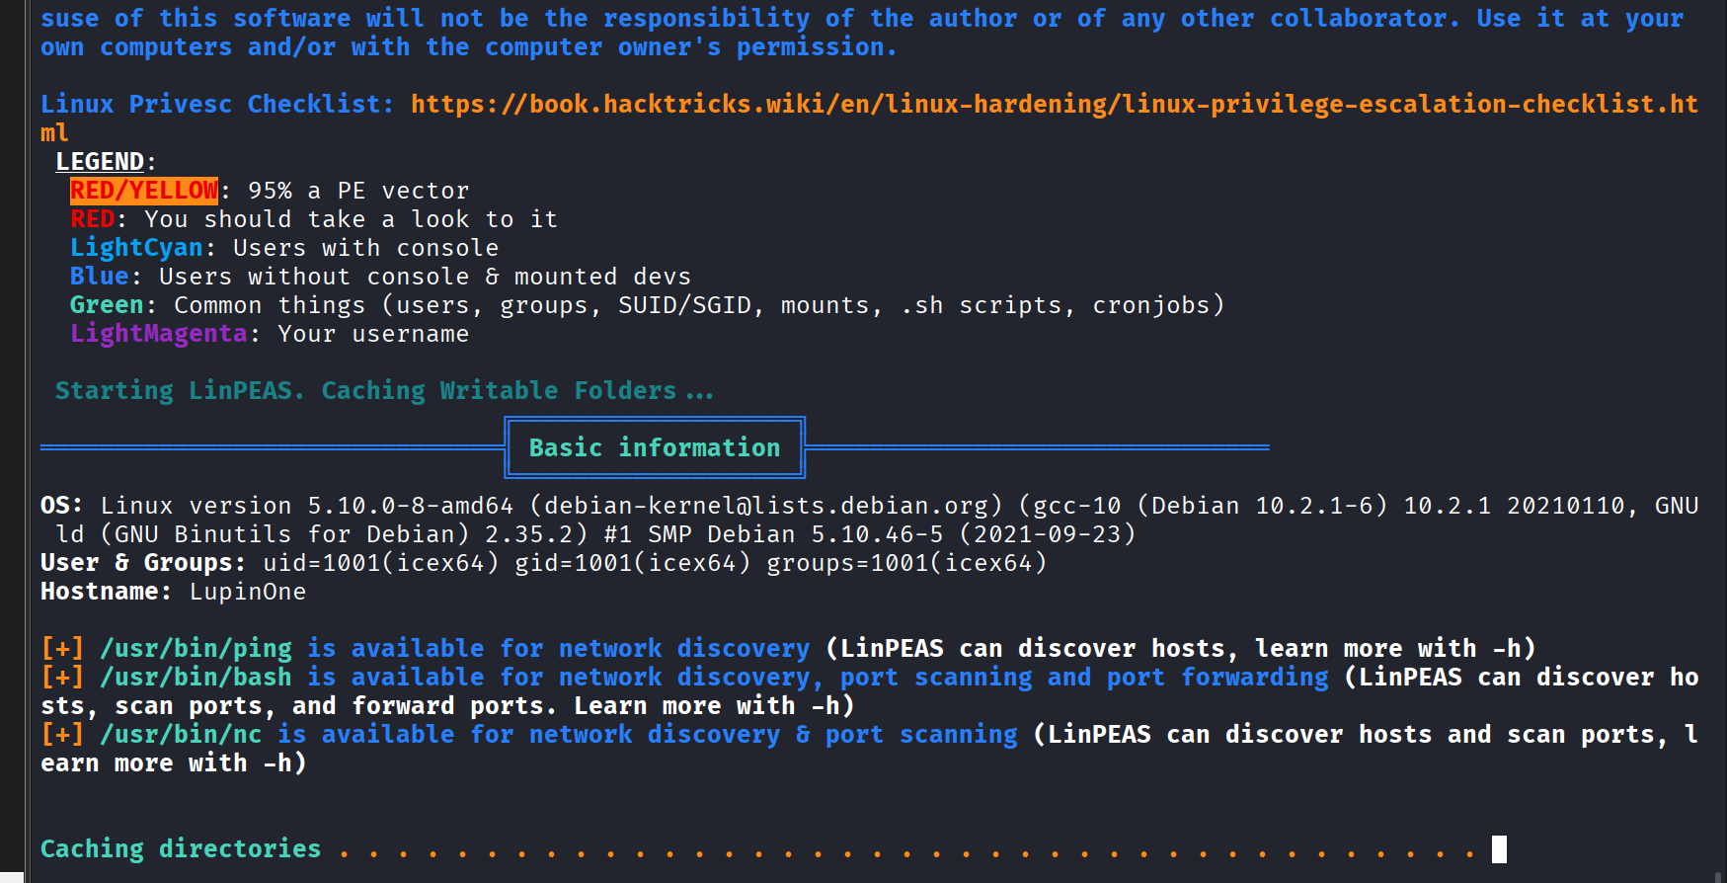Click the bold OS: label
The height and width of the screenshot is (883, 1727).
pyautogui.click(x=61, y=506)
